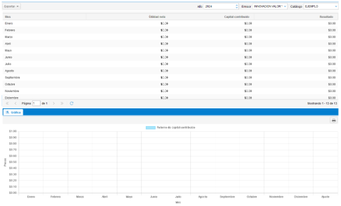Select the Gráfica tab
This screenshot has height=206, width=341.
point(13,111)
